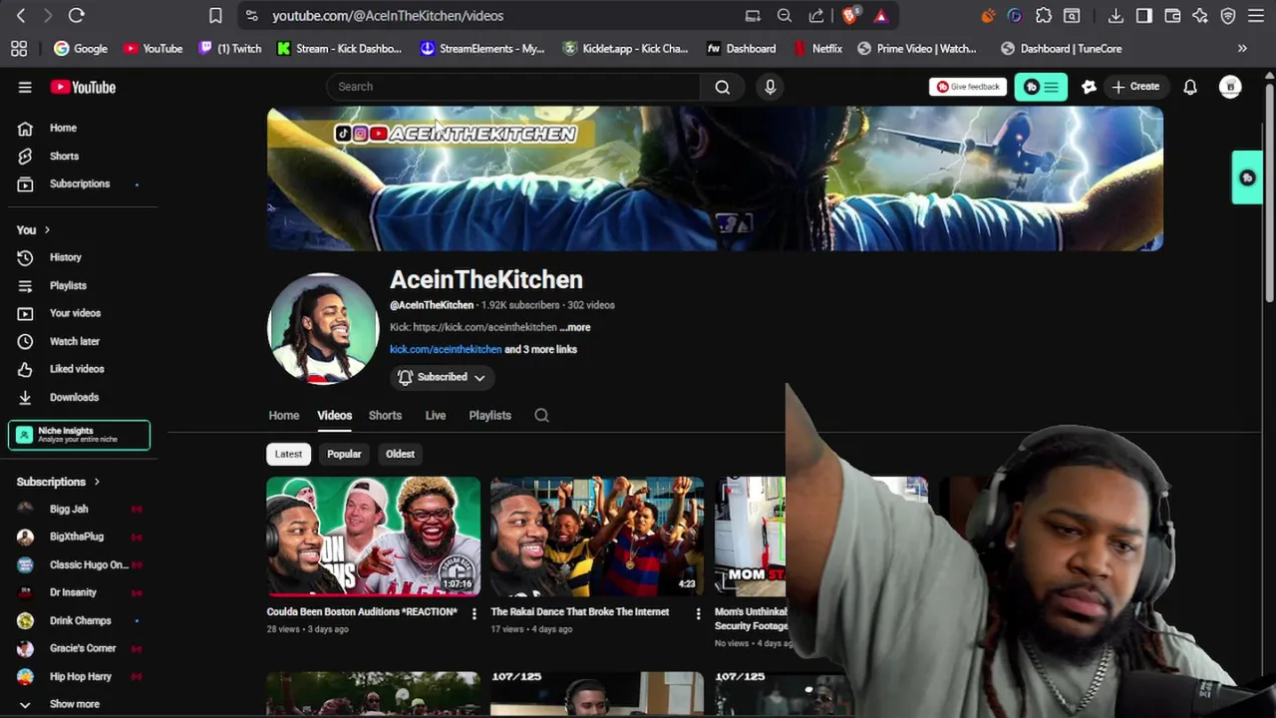This screenshot has height=718, width=1276.
Task: Open The Rakai Dance video thumbnail
Action: click(x=597, y=537)
